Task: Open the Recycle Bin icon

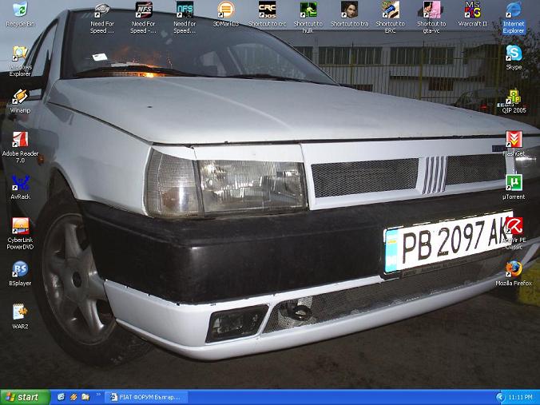Action: pyautogui.click(x=19, y=11)
